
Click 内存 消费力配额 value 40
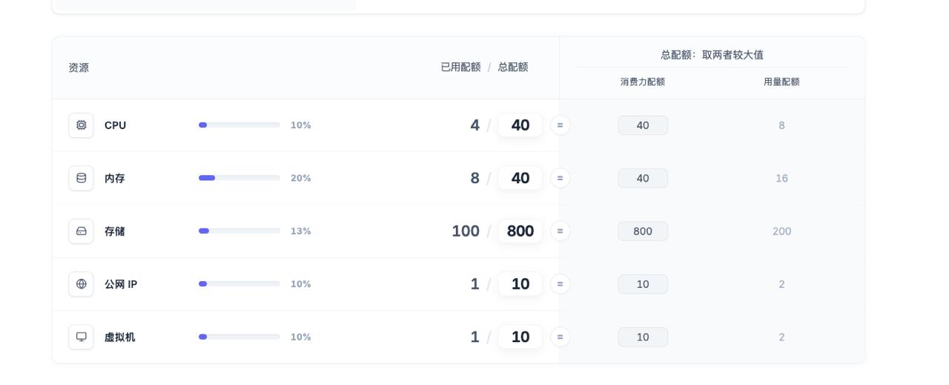point(643,178)
